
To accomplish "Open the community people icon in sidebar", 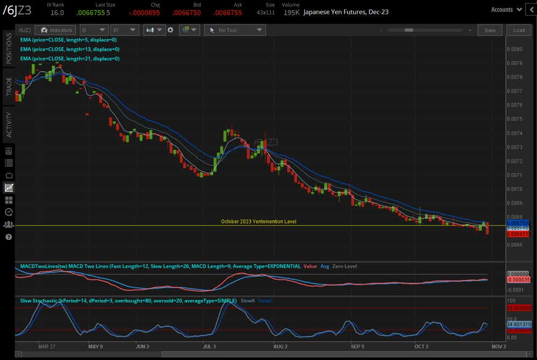I will (9, 224).
